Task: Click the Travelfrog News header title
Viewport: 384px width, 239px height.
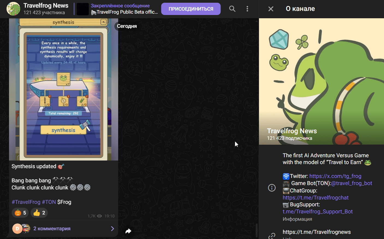Action: [x=46, y=5]
